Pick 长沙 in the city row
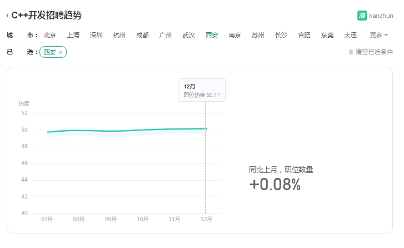The height and width of the screenshot is (248, 404). [x=281, y=35]
